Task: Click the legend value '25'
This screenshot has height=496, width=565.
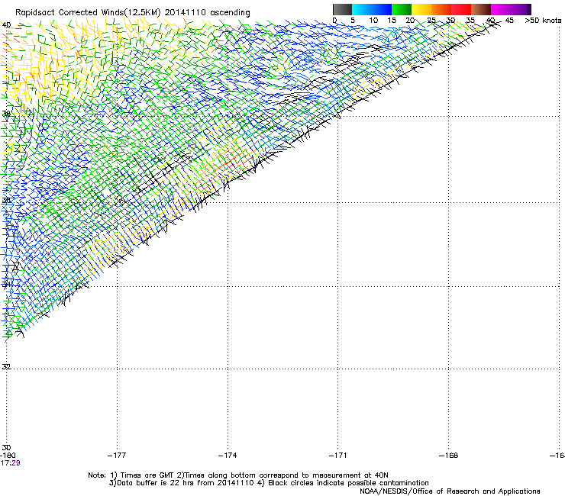Action: tap(431, 20)
